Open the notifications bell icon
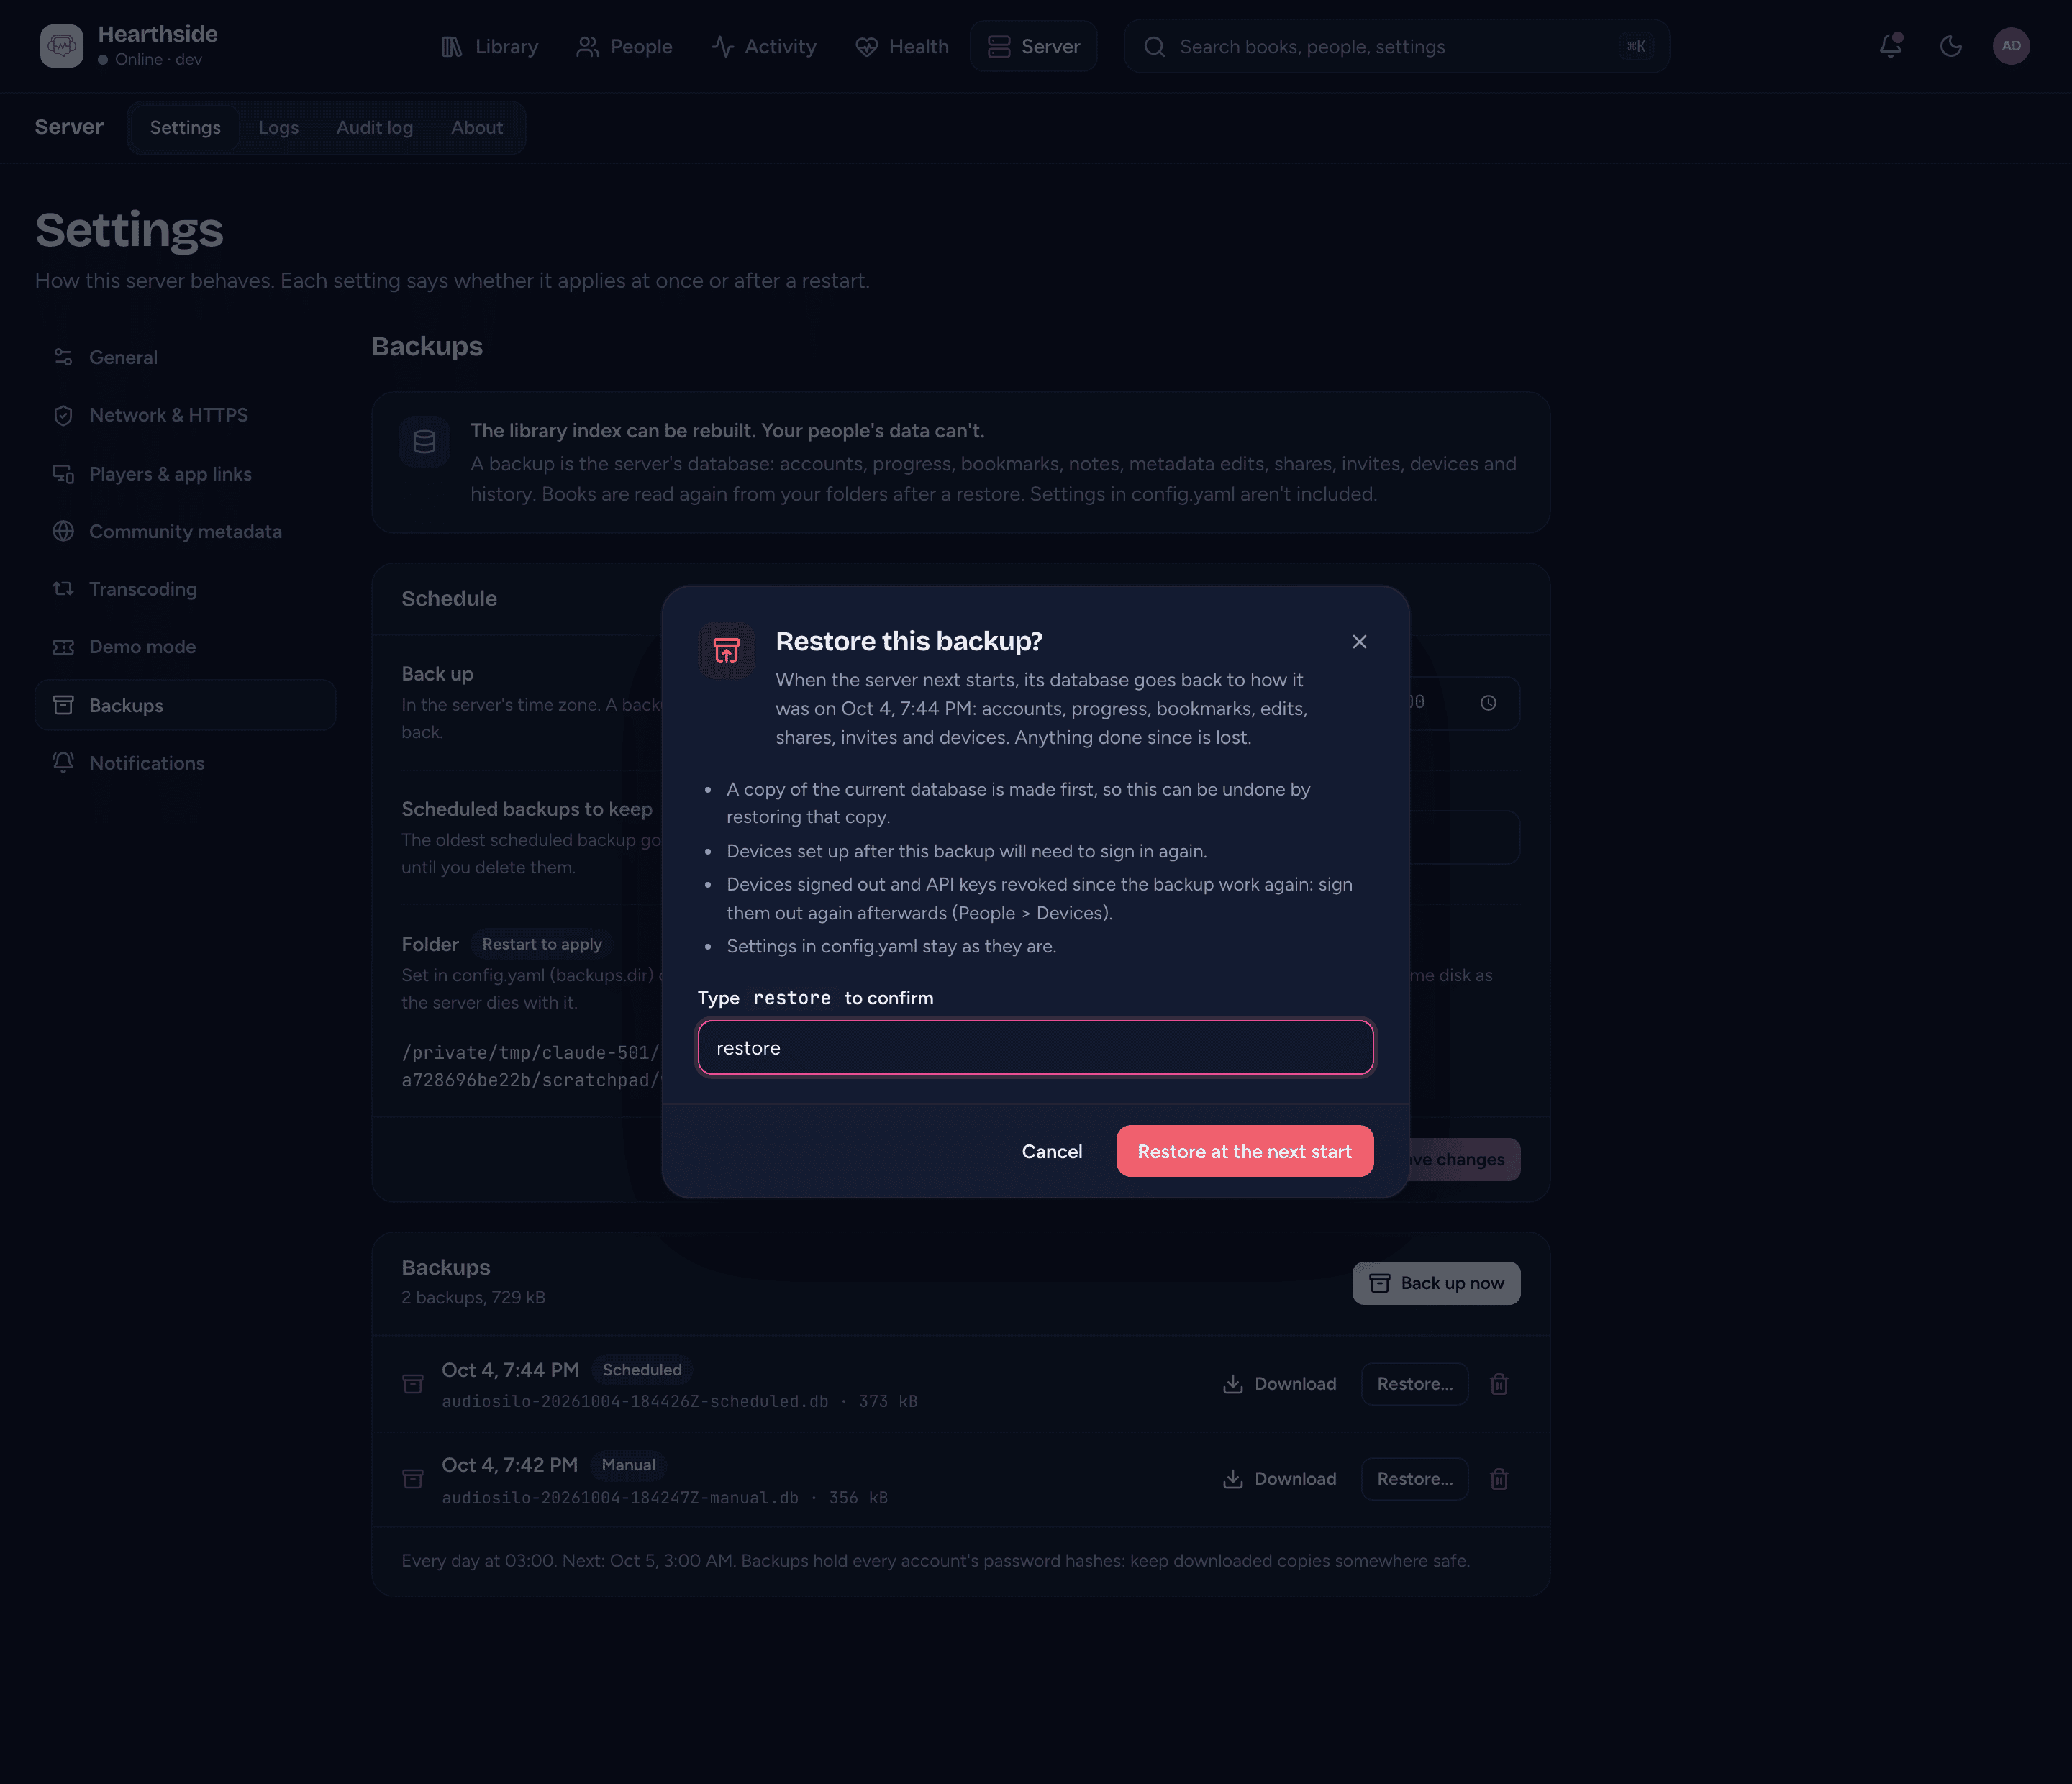Viewport: 2072px width, 1784px height. tap(1890, 46)
